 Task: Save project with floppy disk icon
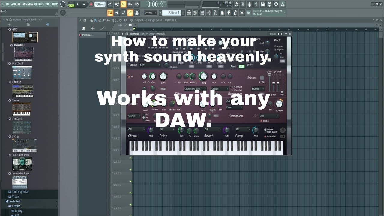point(263,4)
